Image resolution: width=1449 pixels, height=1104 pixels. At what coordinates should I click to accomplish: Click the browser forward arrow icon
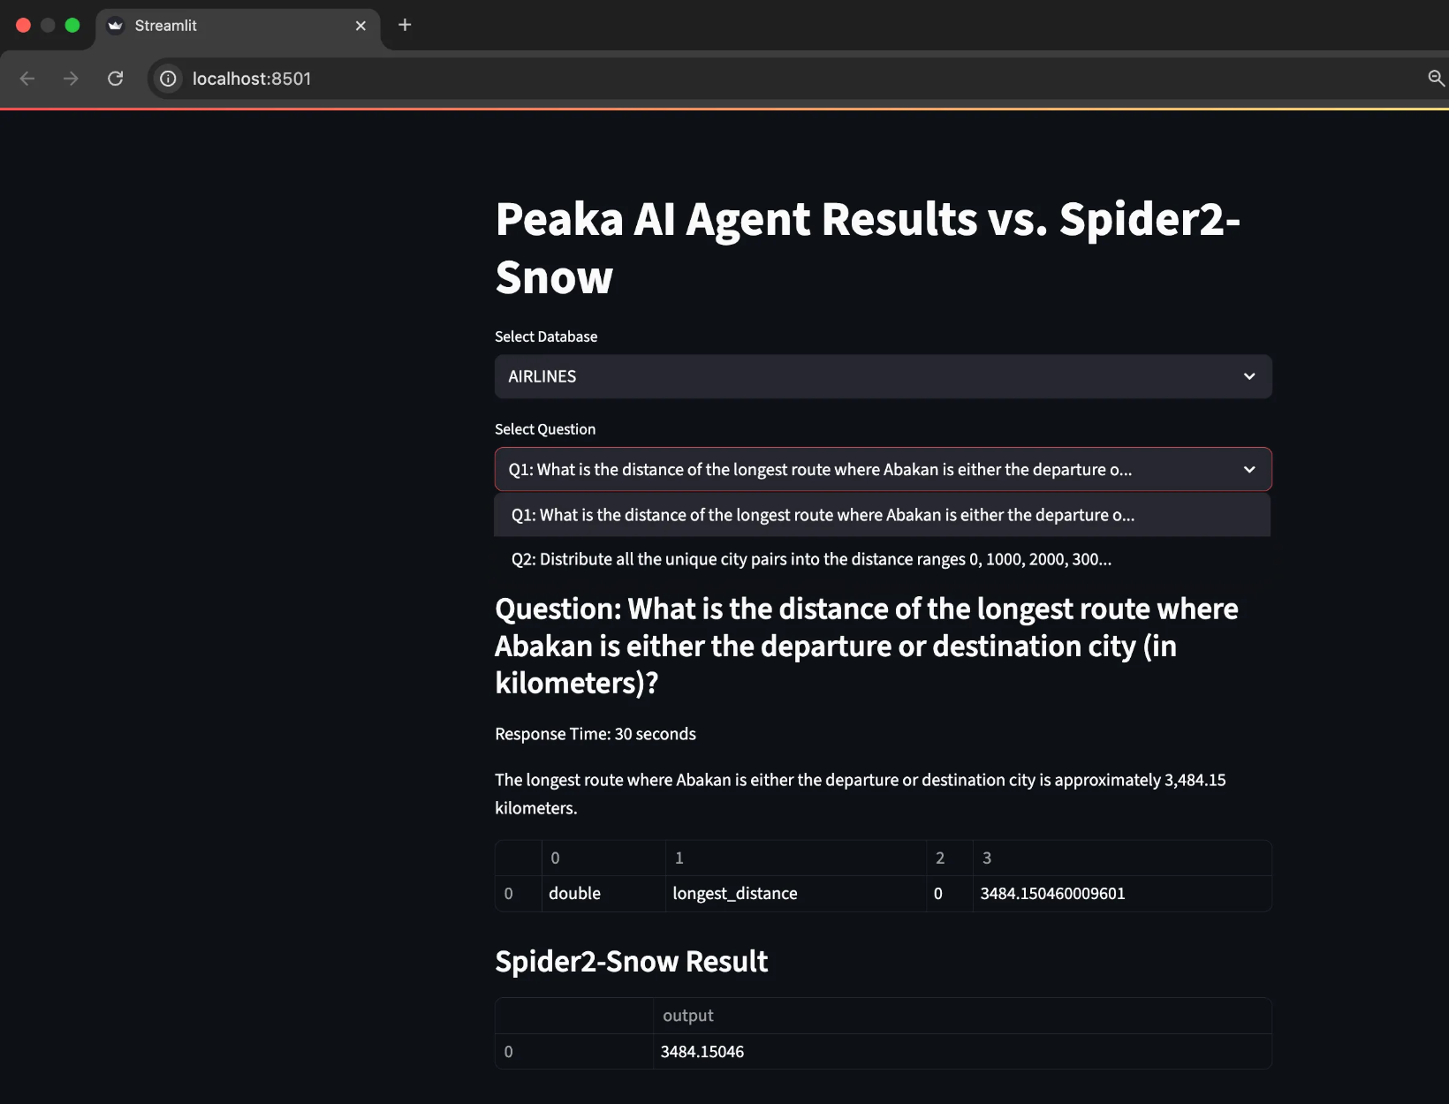pyautogui.click(x=71, y=79)
